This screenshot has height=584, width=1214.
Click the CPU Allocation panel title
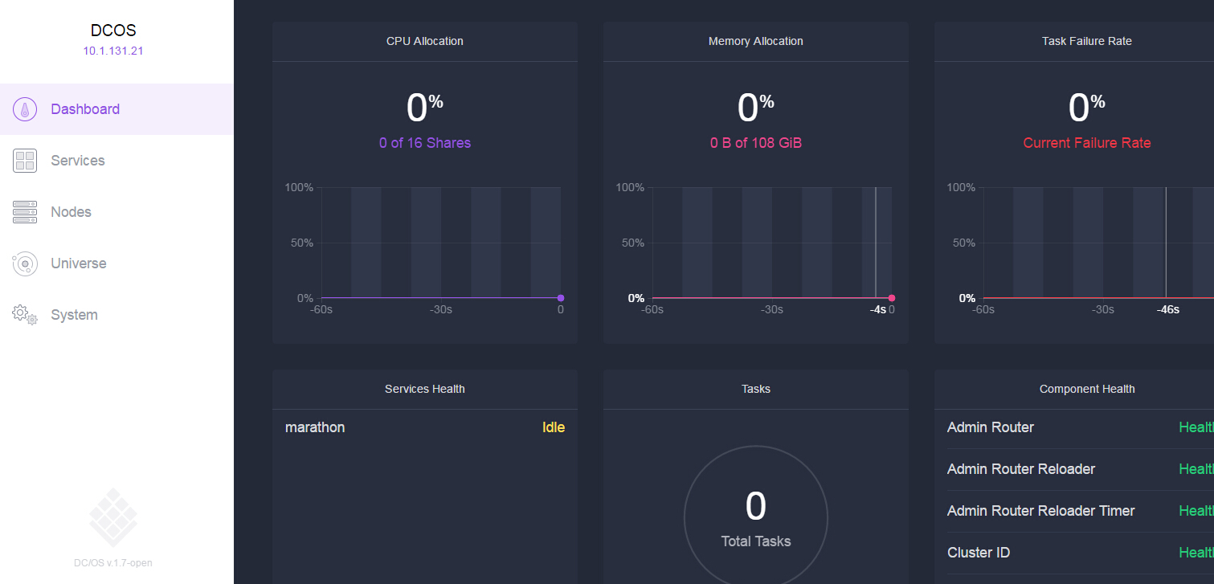425,41
